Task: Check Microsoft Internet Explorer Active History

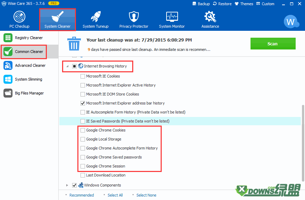Action: click(x=83, y=85)
